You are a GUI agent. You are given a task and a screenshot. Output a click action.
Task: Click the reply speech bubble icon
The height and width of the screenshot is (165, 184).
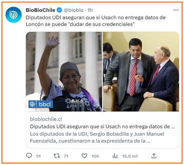(x=29, y=156)
